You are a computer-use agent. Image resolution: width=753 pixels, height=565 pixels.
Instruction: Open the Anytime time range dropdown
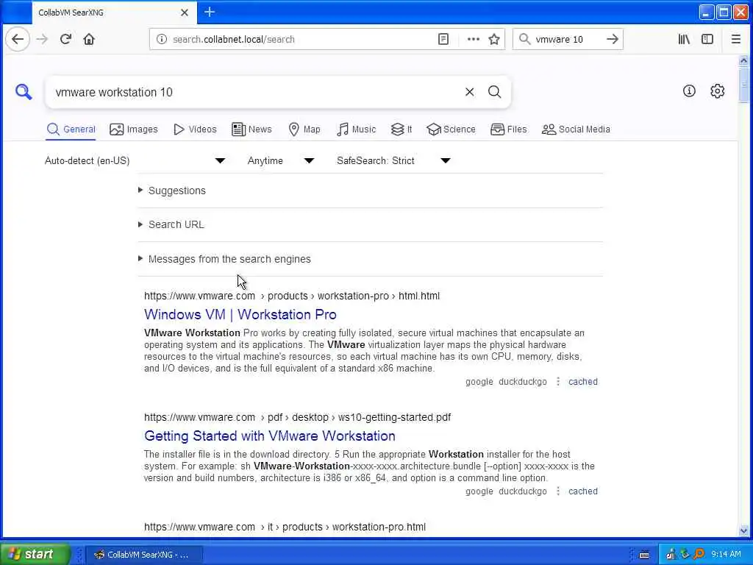281,160
